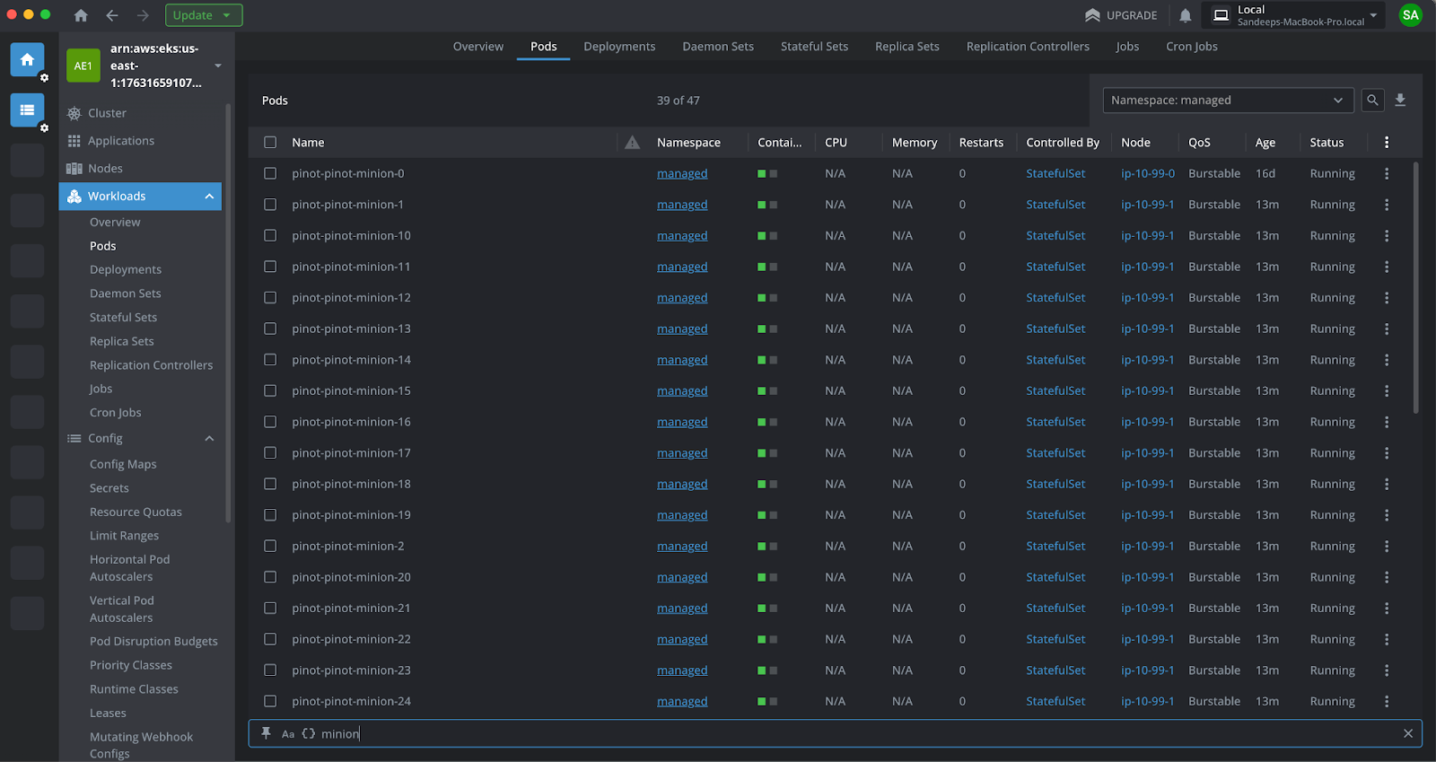Viewport: 1436px width, 762px height.
Task: Open the Namespace: managed dropdown
Action: (x=1227, y=101)
